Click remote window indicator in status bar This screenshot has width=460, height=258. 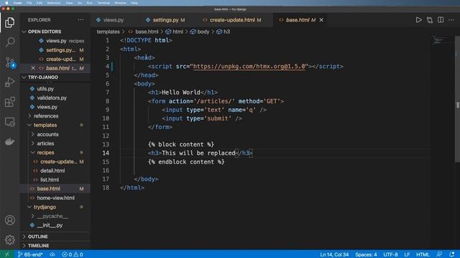tap(6, 254)
